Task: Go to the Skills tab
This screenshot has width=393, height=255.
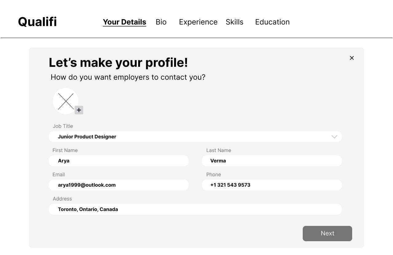Action: point(234,22)
